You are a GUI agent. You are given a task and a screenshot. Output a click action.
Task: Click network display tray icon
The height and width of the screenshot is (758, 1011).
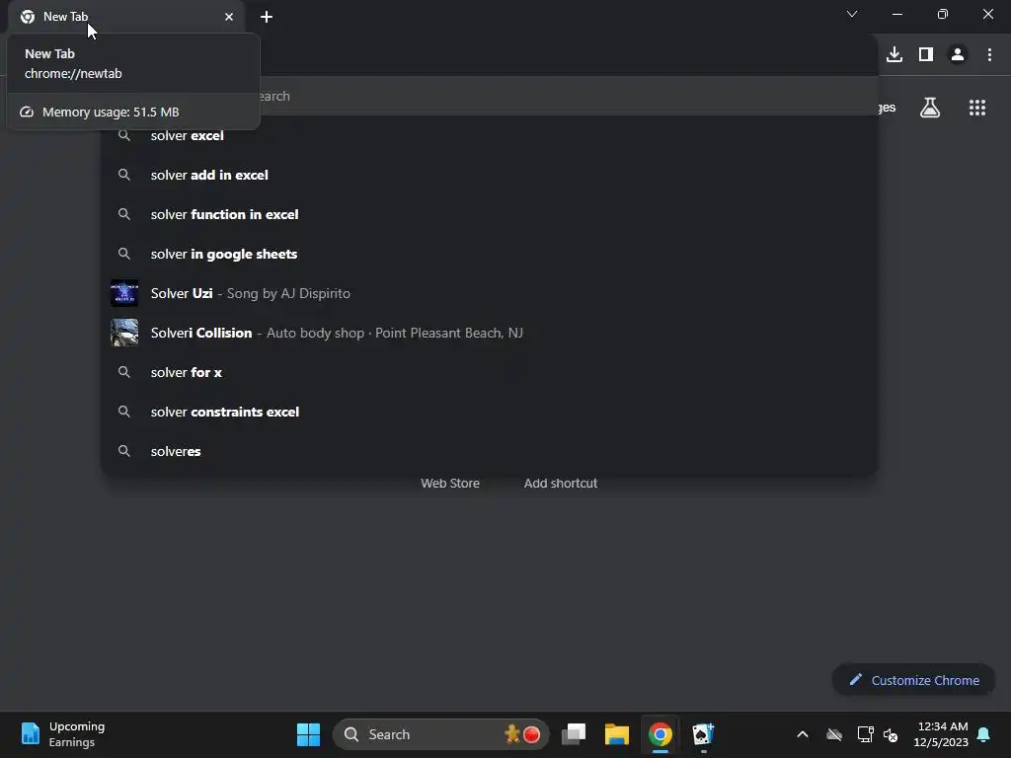pyautogui.click(x=865, y=734)
